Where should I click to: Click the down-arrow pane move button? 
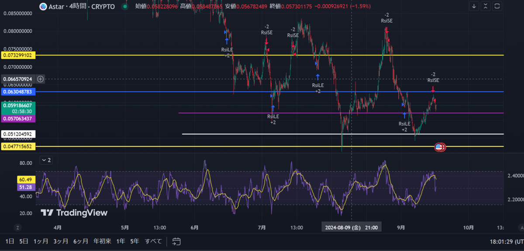pyautogui.click(x=475, y=6)
